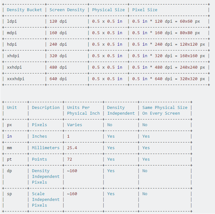Click the 'Units Per' header text
The image size is (215, 214).
(x=78, y=108)
